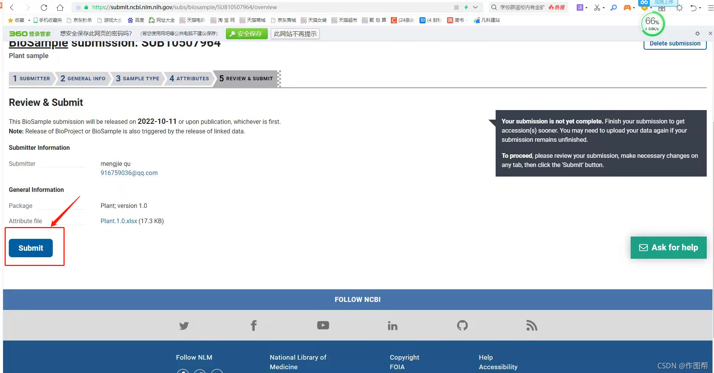Expand the favorites dropdown arrow beside 收藏
714x373 pixels.
tap(29, 20)
